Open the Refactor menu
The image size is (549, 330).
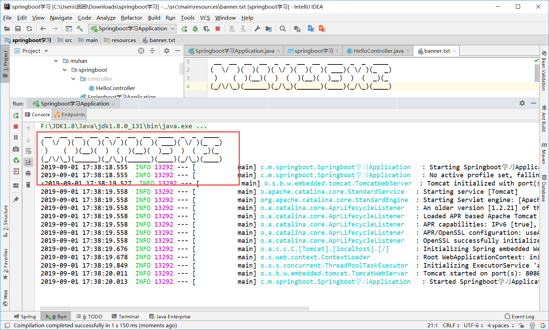131,18
